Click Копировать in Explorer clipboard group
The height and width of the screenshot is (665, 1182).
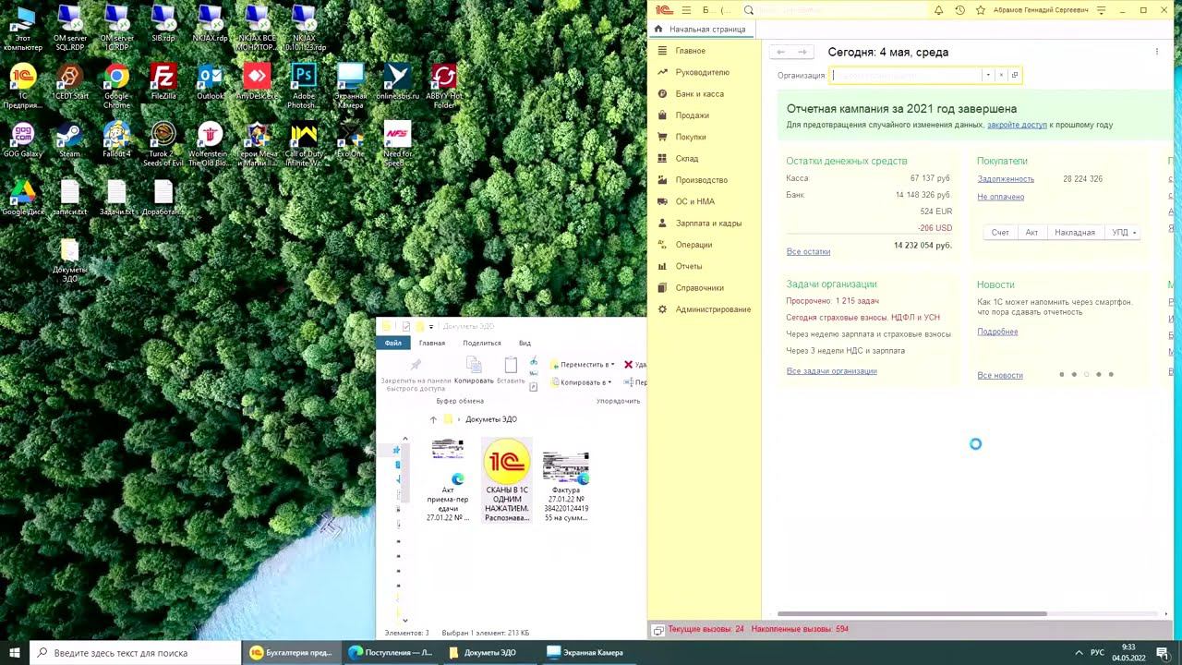pos(474,370)
